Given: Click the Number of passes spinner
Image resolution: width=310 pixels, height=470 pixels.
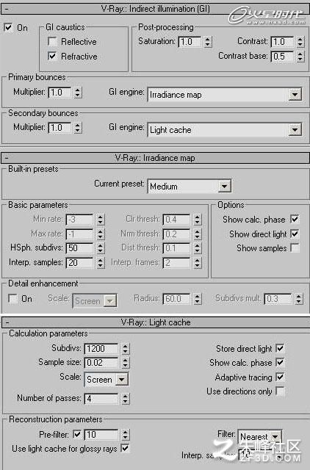Looking at the screenshot, I should tap(126, 399).
